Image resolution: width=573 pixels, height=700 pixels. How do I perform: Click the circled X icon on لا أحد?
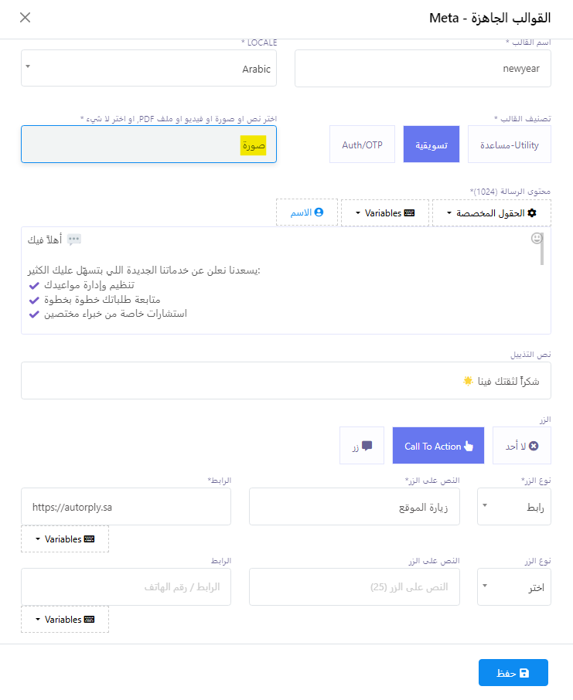tap(534, 446)
